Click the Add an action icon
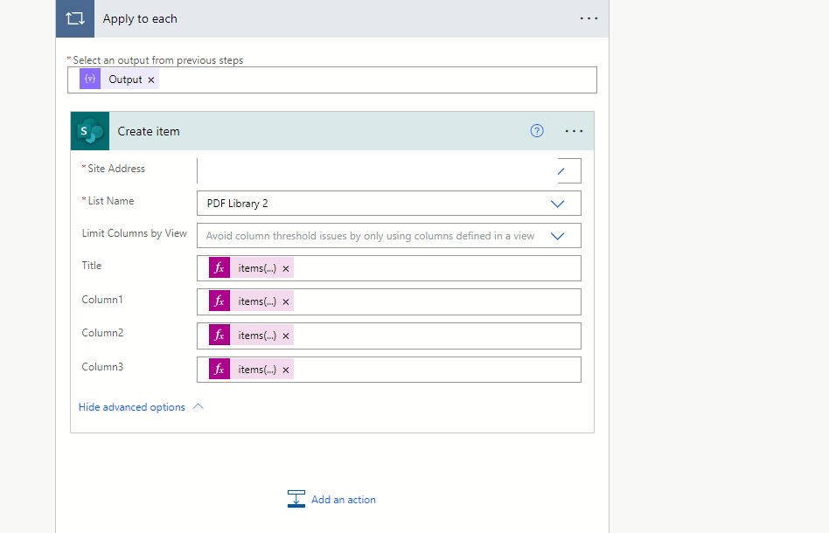The image size is (829, 533). tap(296, 499)
